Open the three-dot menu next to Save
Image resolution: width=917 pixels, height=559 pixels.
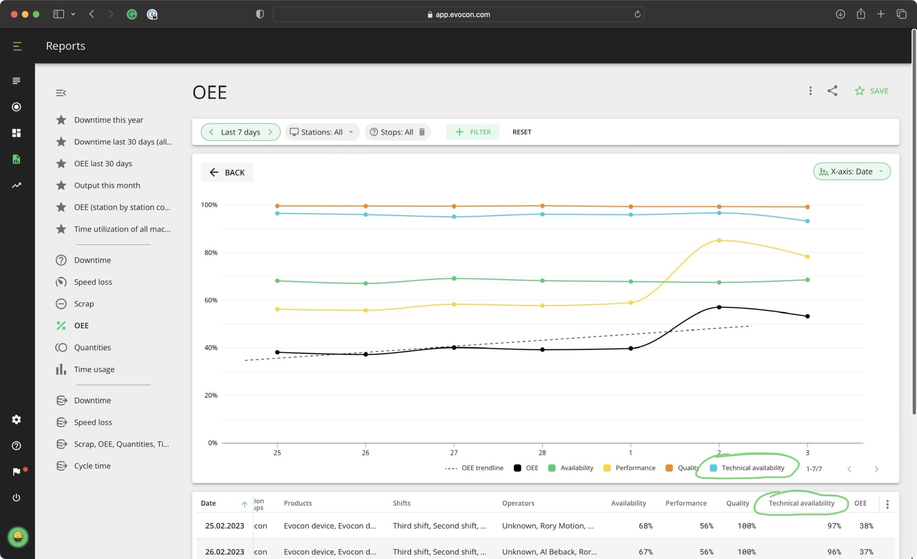[x=810, y=90]
